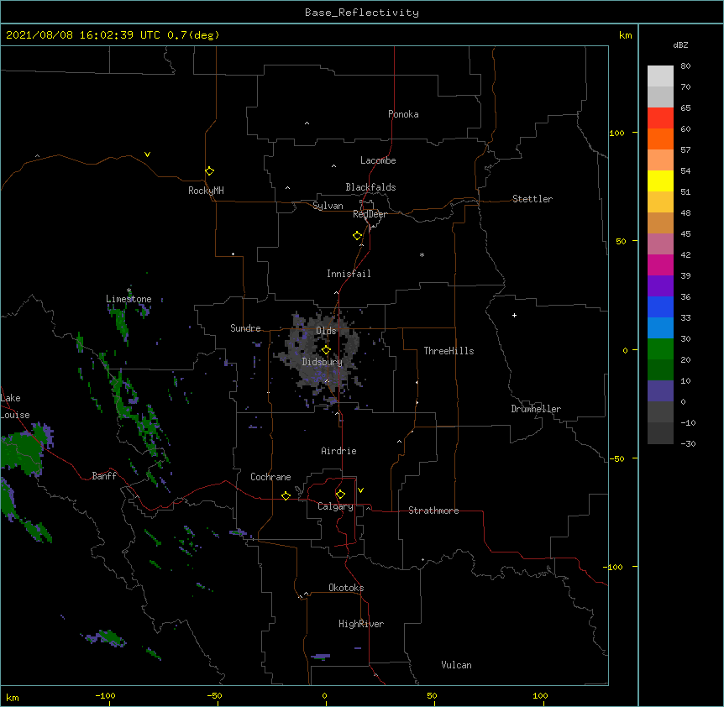Click the Cochrane label
This screenshot has width=724, height=707.
pyautogui.click(x=270, y=477)
